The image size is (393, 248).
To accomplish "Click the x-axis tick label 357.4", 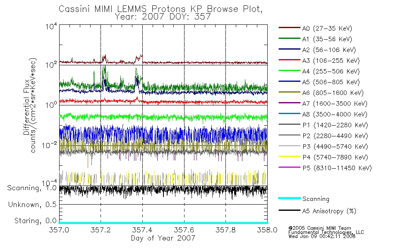I will coord(142,230).
